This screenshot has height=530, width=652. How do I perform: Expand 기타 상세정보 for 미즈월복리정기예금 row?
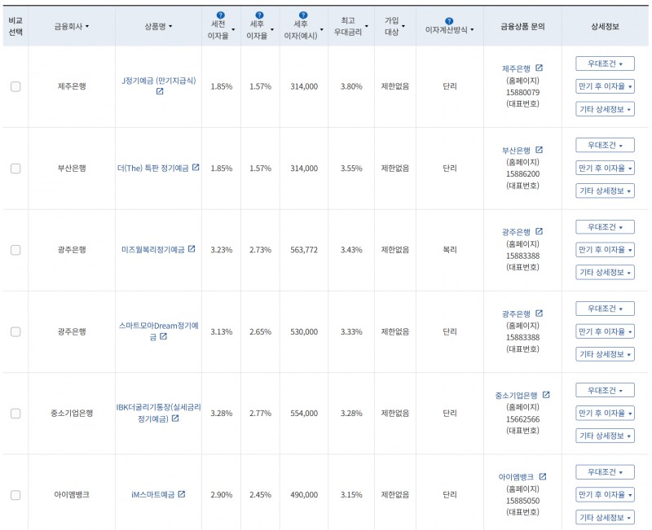pos(605,273)
